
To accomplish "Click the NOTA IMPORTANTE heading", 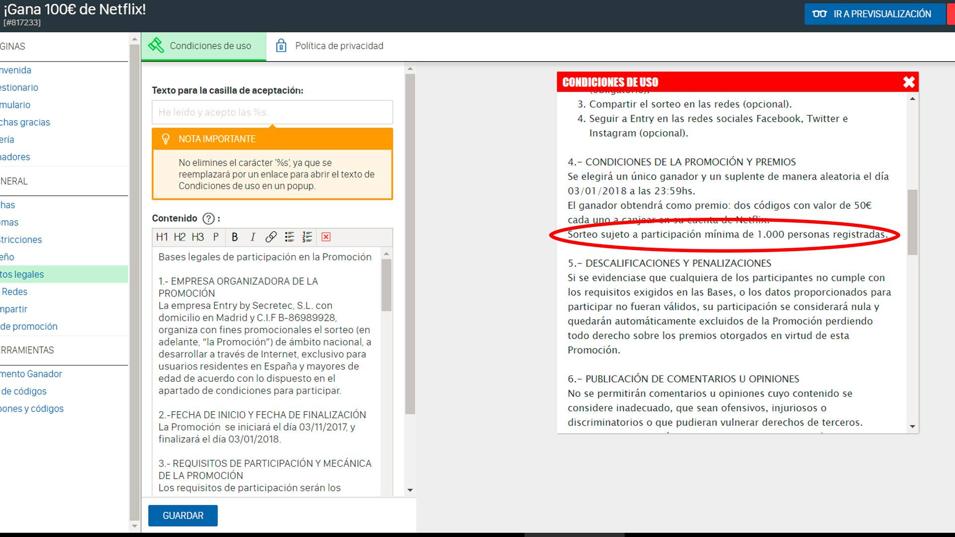I will pyautogui.click(x=217, y=139).
